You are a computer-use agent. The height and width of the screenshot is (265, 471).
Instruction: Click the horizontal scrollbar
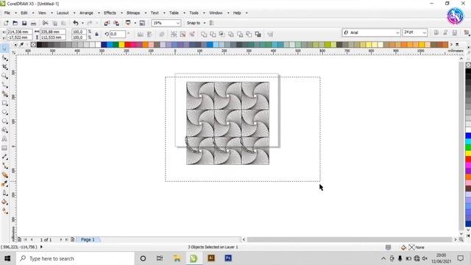pos(350,239)
